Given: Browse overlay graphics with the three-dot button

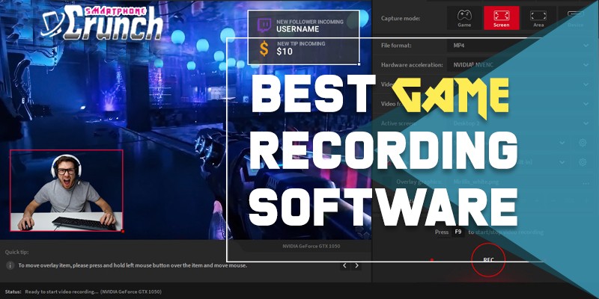Looking at the screenshot, I should 586,182.
